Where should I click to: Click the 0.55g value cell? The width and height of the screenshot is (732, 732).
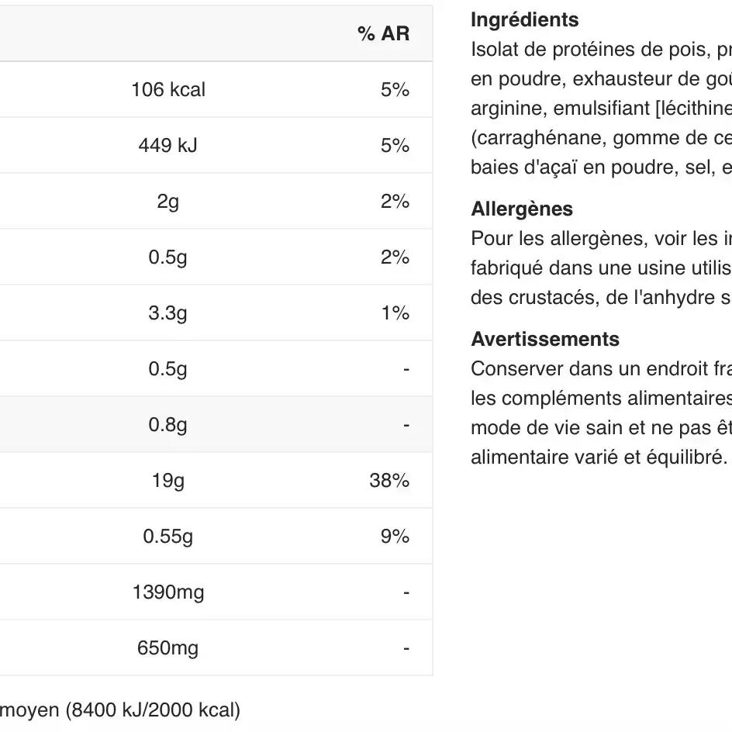168,537
